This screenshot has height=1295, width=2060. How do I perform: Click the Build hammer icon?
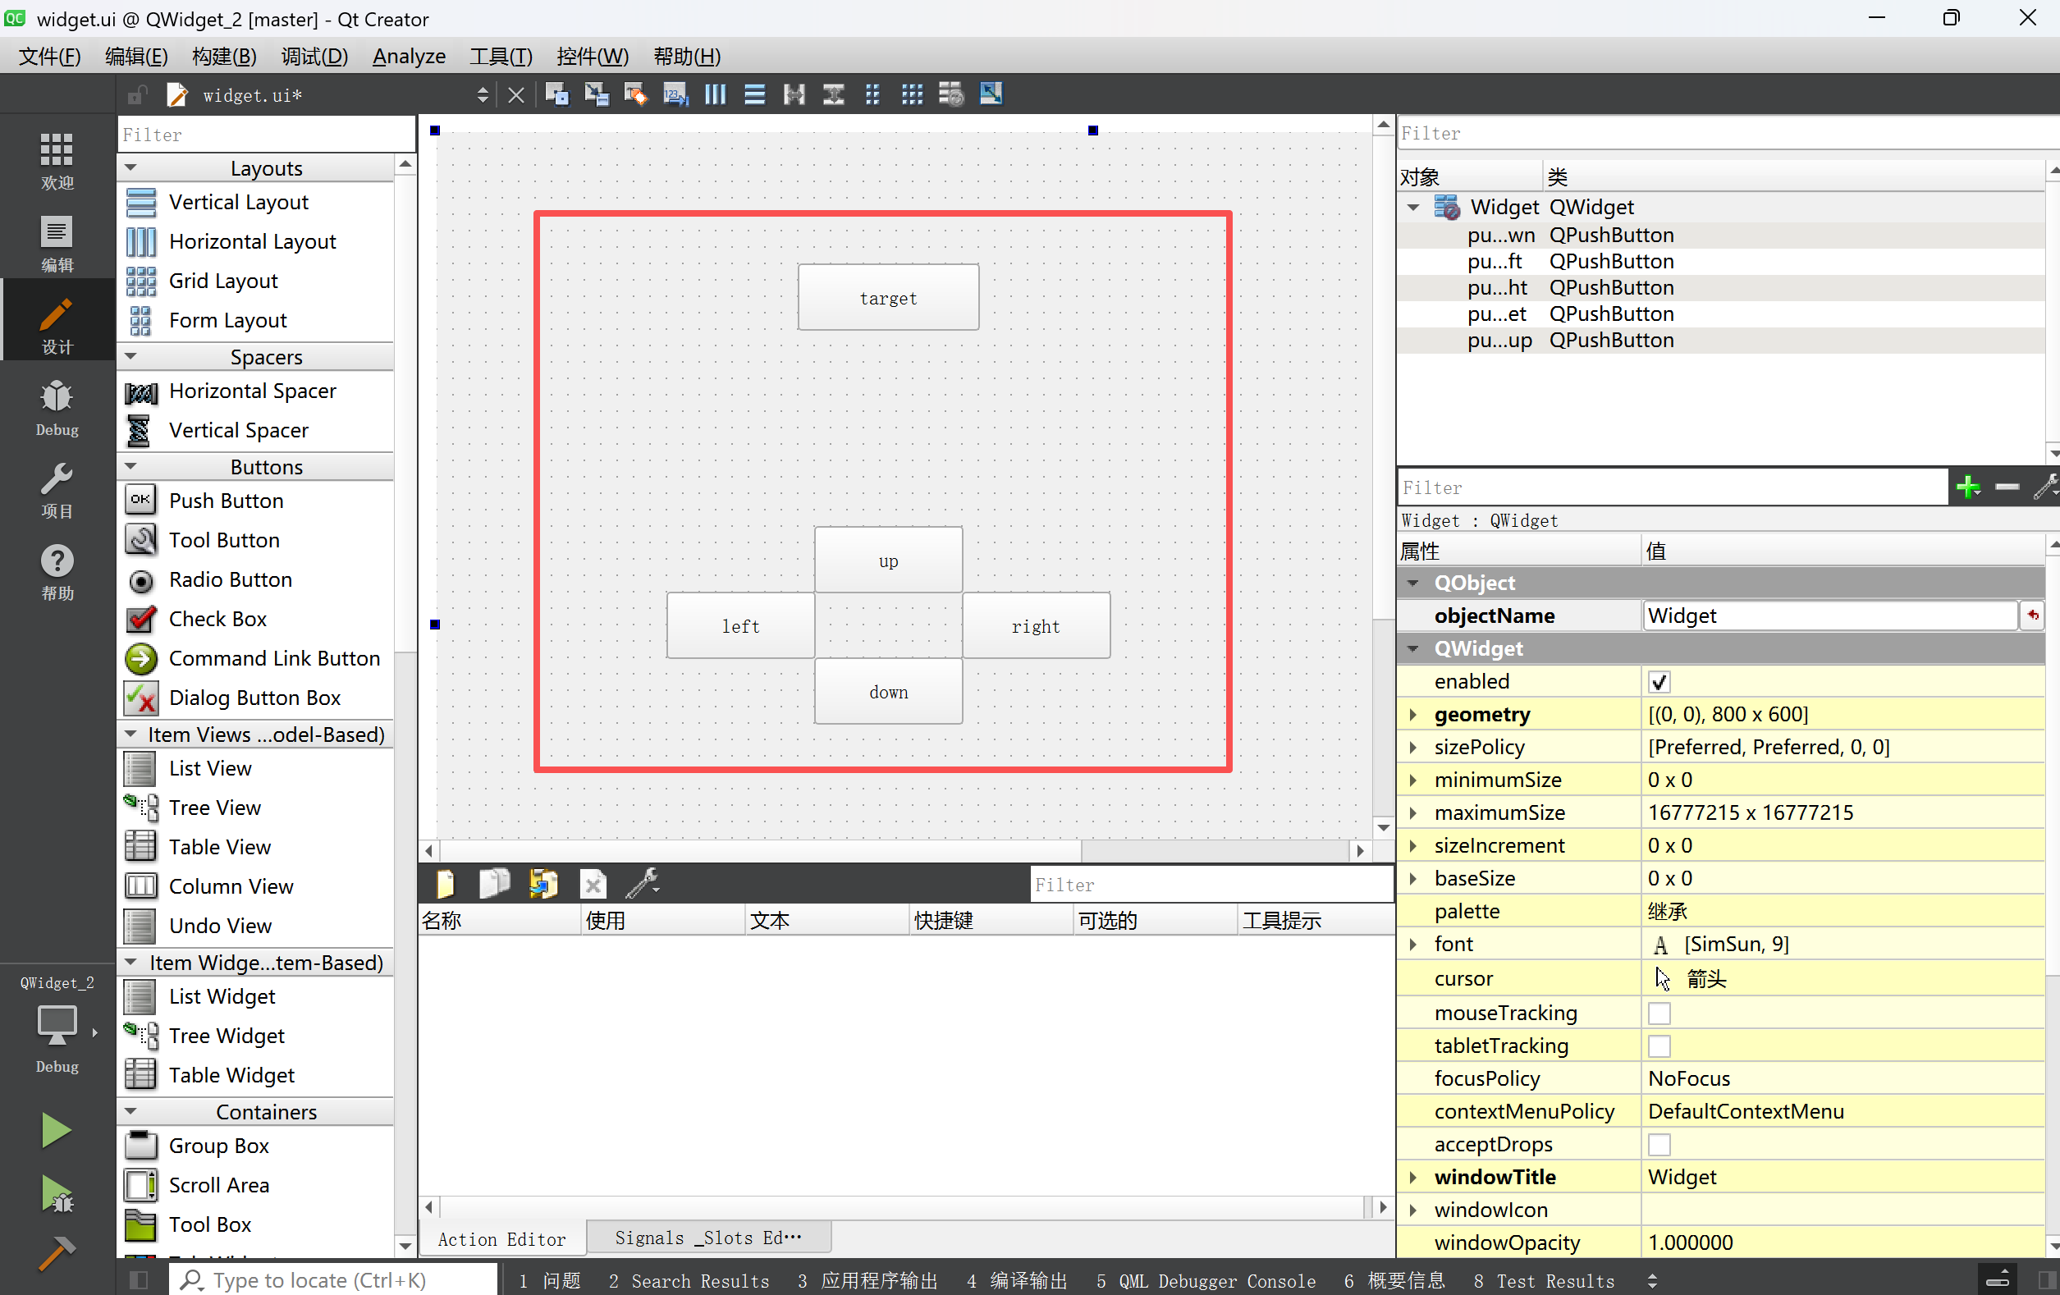tap(57, 1252)
